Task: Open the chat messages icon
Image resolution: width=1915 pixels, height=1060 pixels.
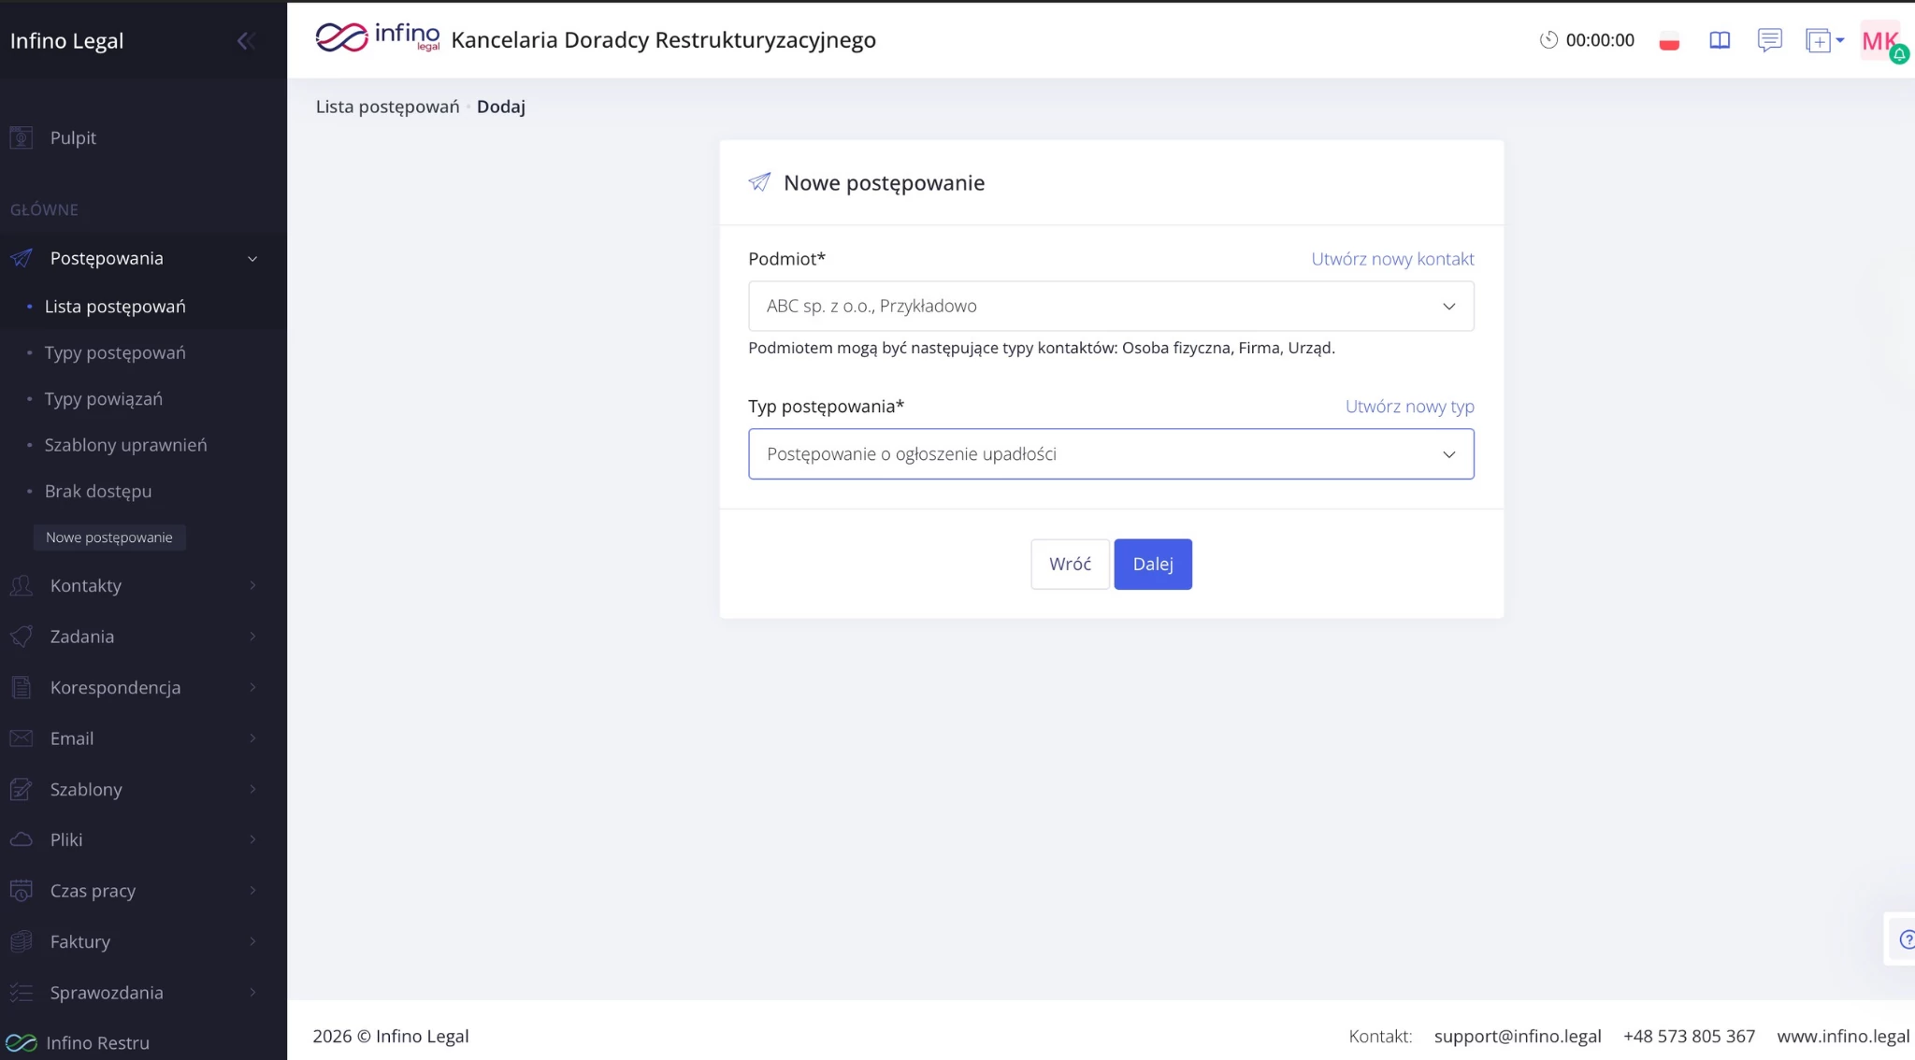Action: point(1769,40)
